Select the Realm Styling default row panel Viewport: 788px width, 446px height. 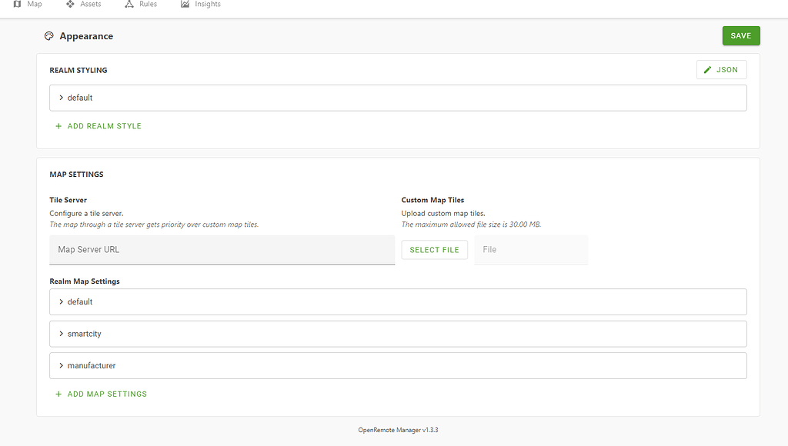click(398, 98)
